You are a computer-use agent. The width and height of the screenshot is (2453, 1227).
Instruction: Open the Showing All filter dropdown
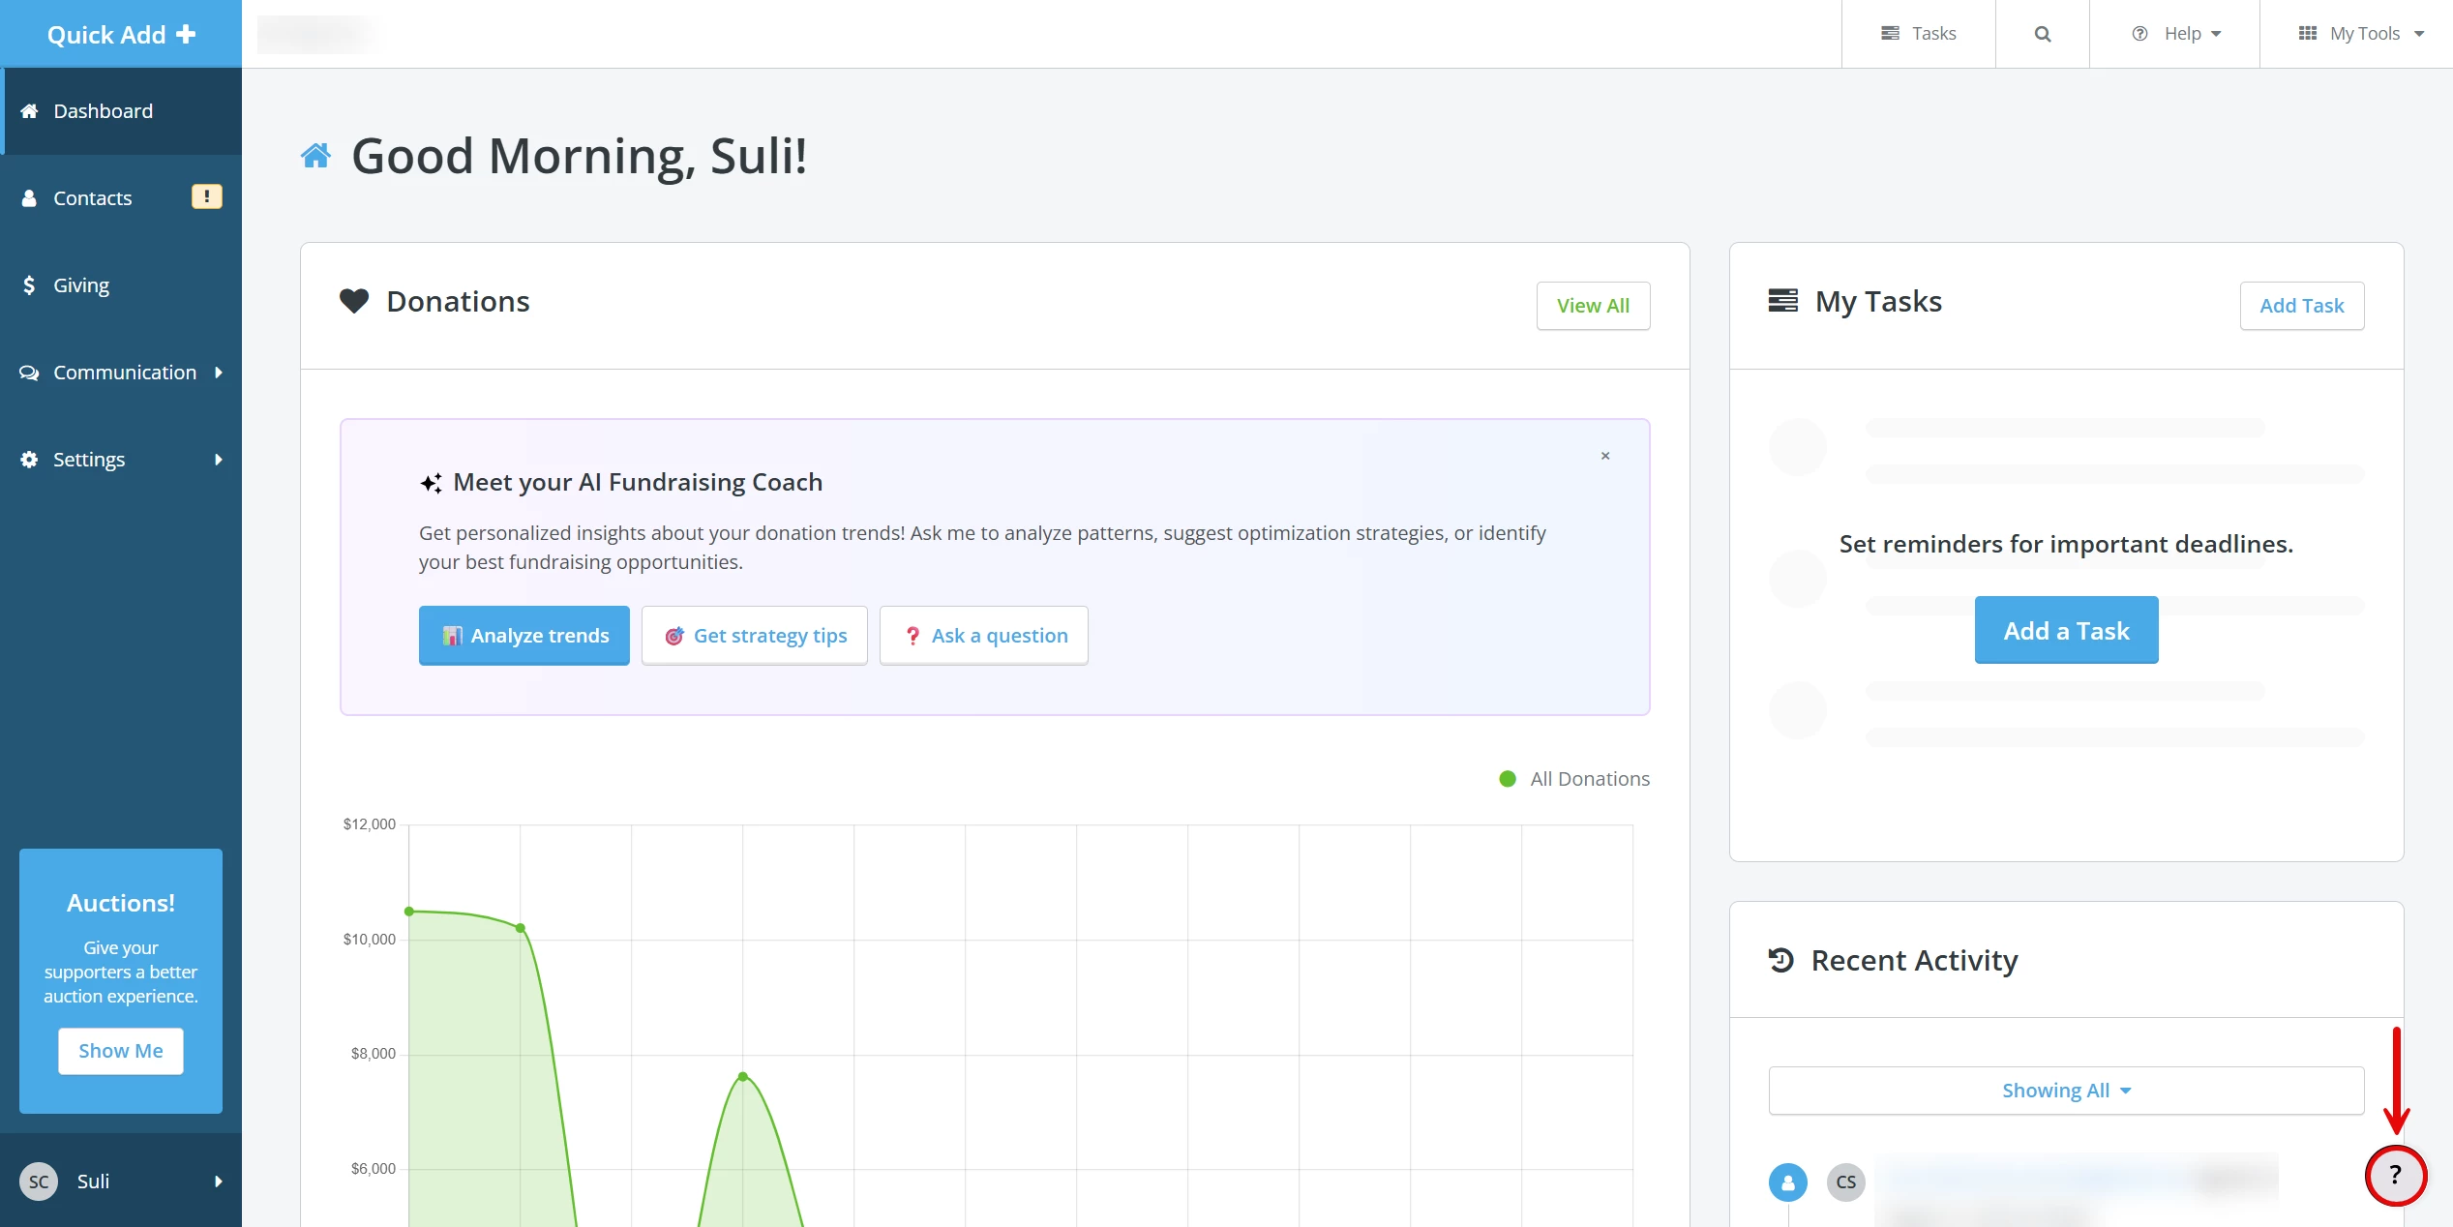point(2067,1091)
